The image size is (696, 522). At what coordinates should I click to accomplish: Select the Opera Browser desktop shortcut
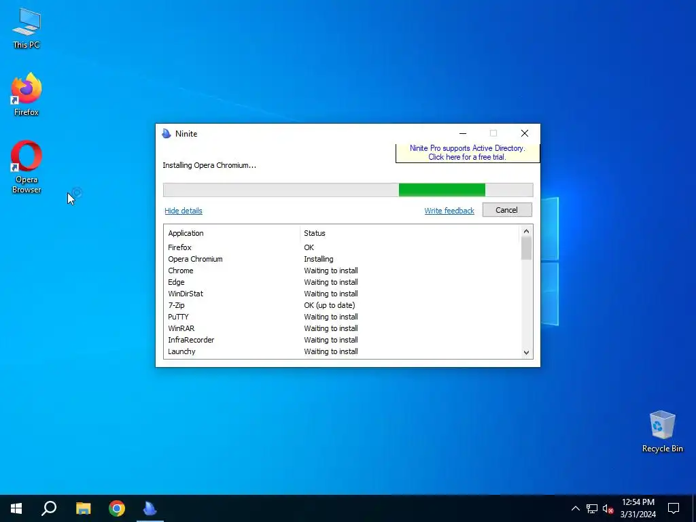[27, 167]
